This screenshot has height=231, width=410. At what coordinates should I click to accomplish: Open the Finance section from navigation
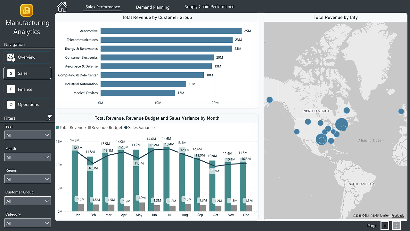27,89
